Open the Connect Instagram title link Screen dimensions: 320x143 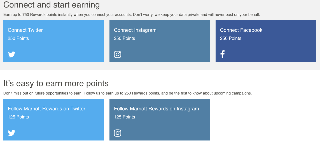pyautogui.click(x=135, y=30)
